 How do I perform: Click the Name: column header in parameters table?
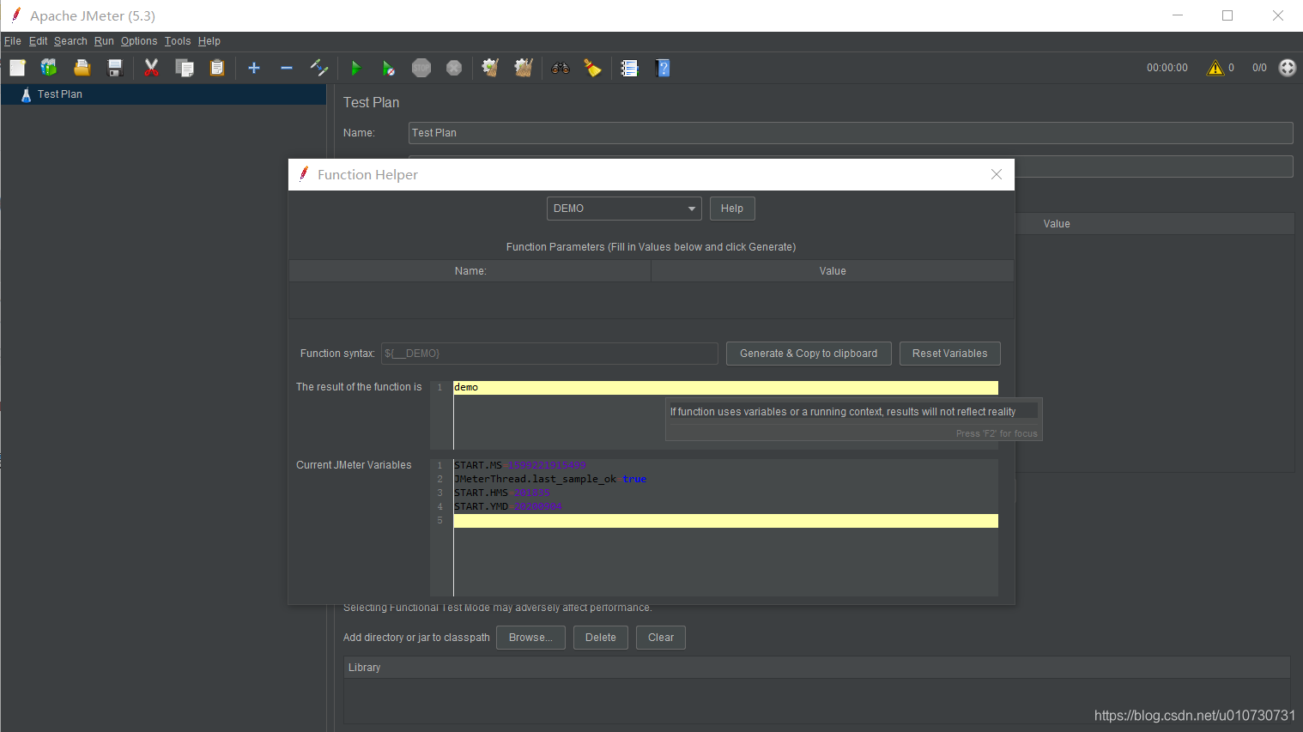click(470, 271)
